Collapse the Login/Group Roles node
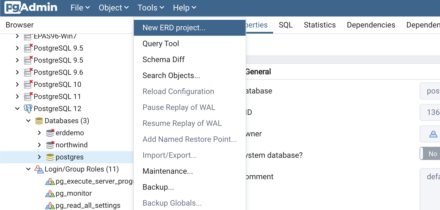Image resolution: width=440 pixels, height=210 pixels. coord(28,169)
